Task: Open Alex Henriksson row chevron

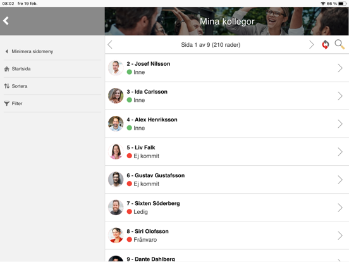Action: [x=340, y=124]
